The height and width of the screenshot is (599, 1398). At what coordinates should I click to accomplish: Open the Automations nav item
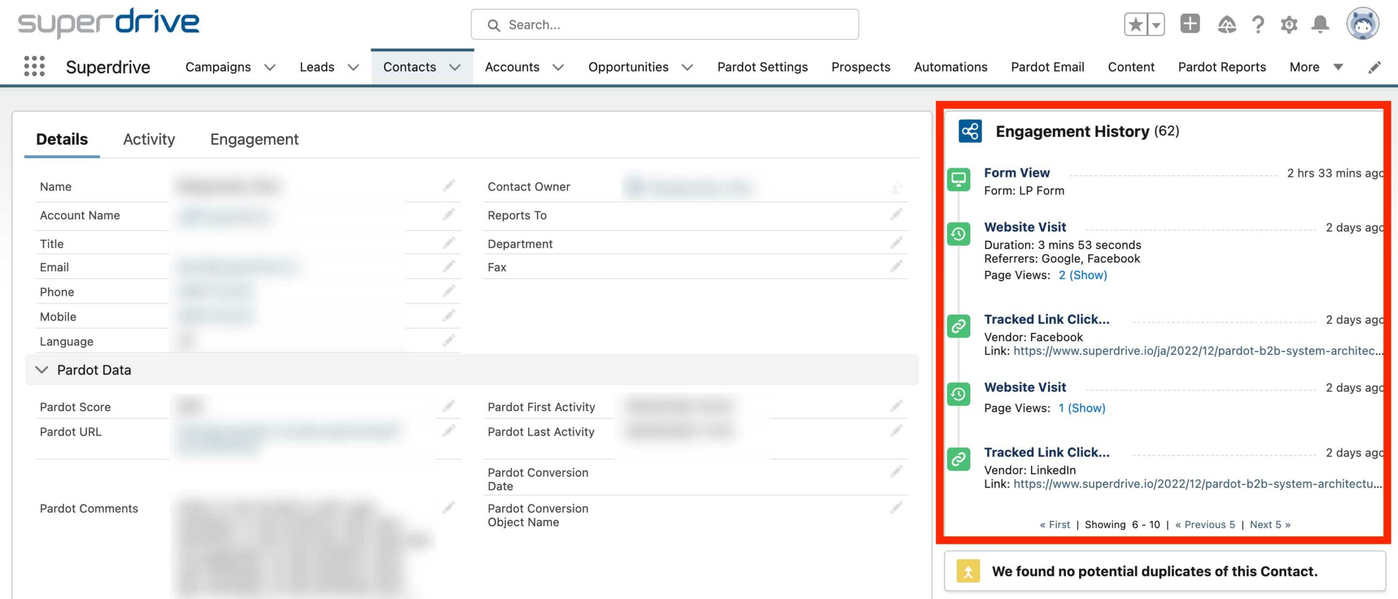pyautogui.click(x=950, y=67)
